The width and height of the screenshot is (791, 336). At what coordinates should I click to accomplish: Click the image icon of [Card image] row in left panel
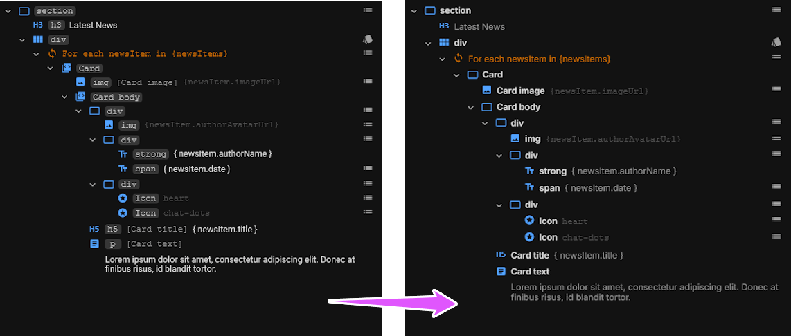click(80, 82)
